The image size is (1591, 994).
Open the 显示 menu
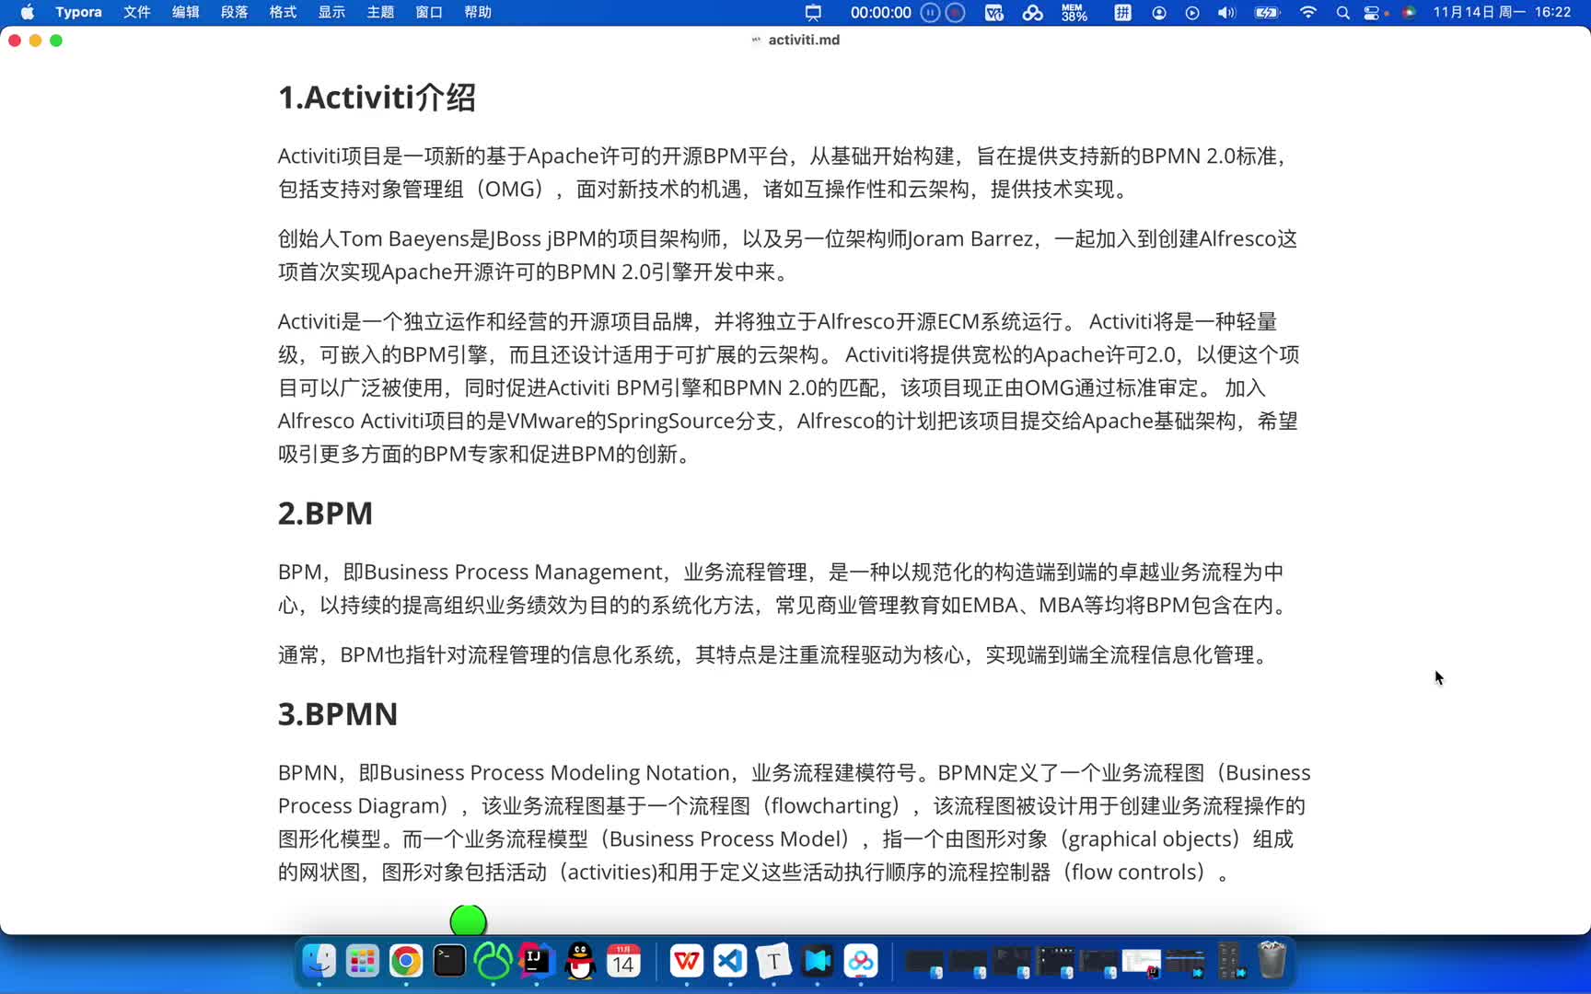click(331, 12)
